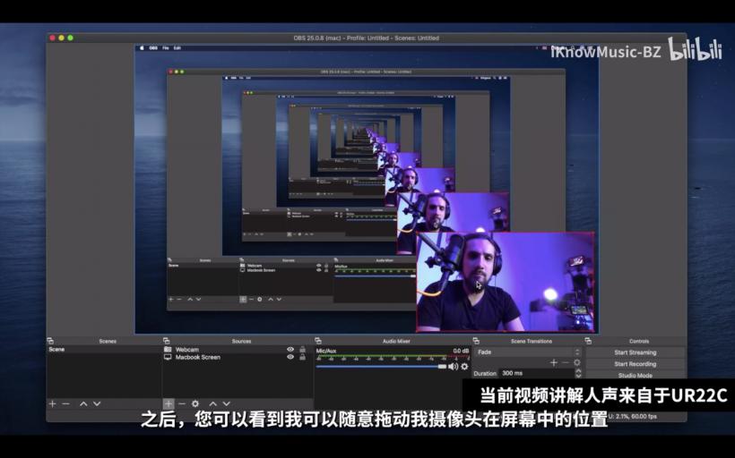Move the selected source down in Sources
This screenshot has width=735, height=458.
click(x=227, y=403)
